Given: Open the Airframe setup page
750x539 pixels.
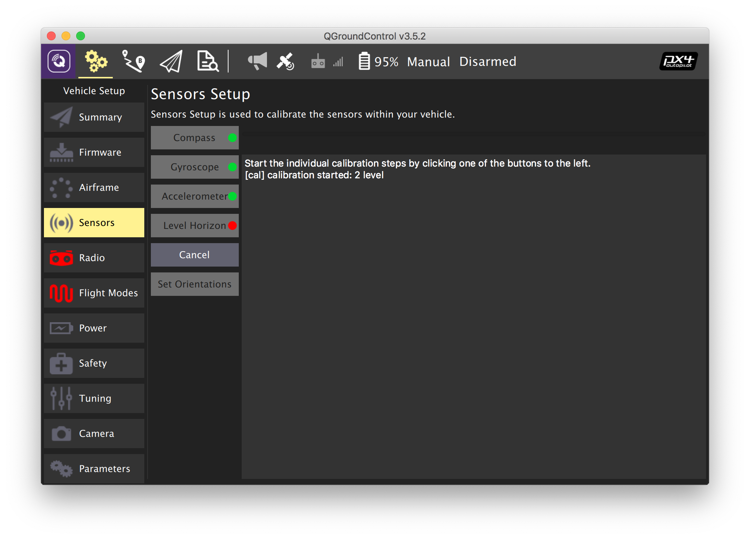Looking at the screenshot, I should click(94, 187).
